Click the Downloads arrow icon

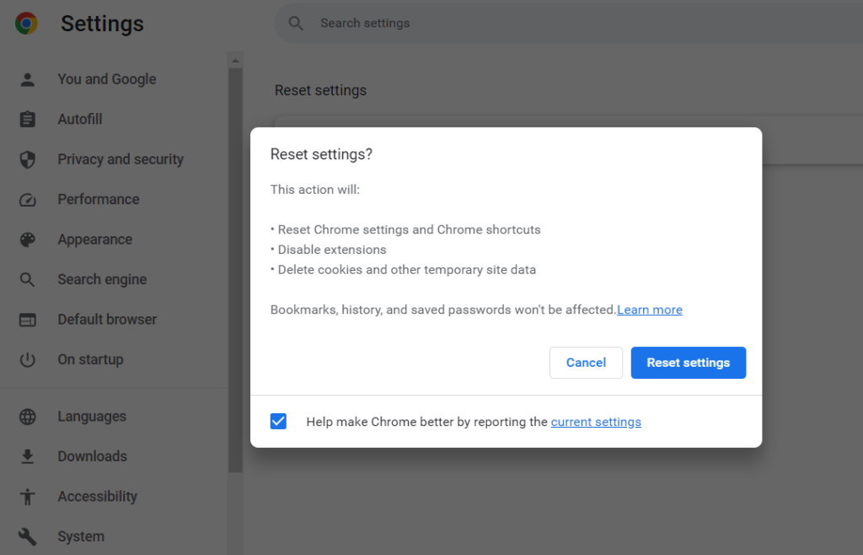[28, 456]
